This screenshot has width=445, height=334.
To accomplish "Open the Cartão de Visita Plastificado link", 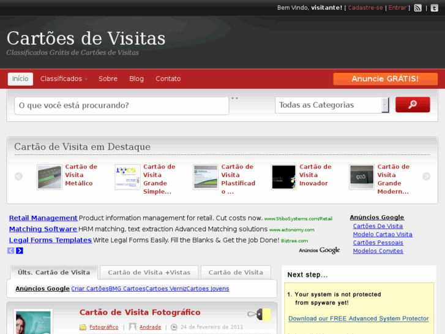I will 238,179.
